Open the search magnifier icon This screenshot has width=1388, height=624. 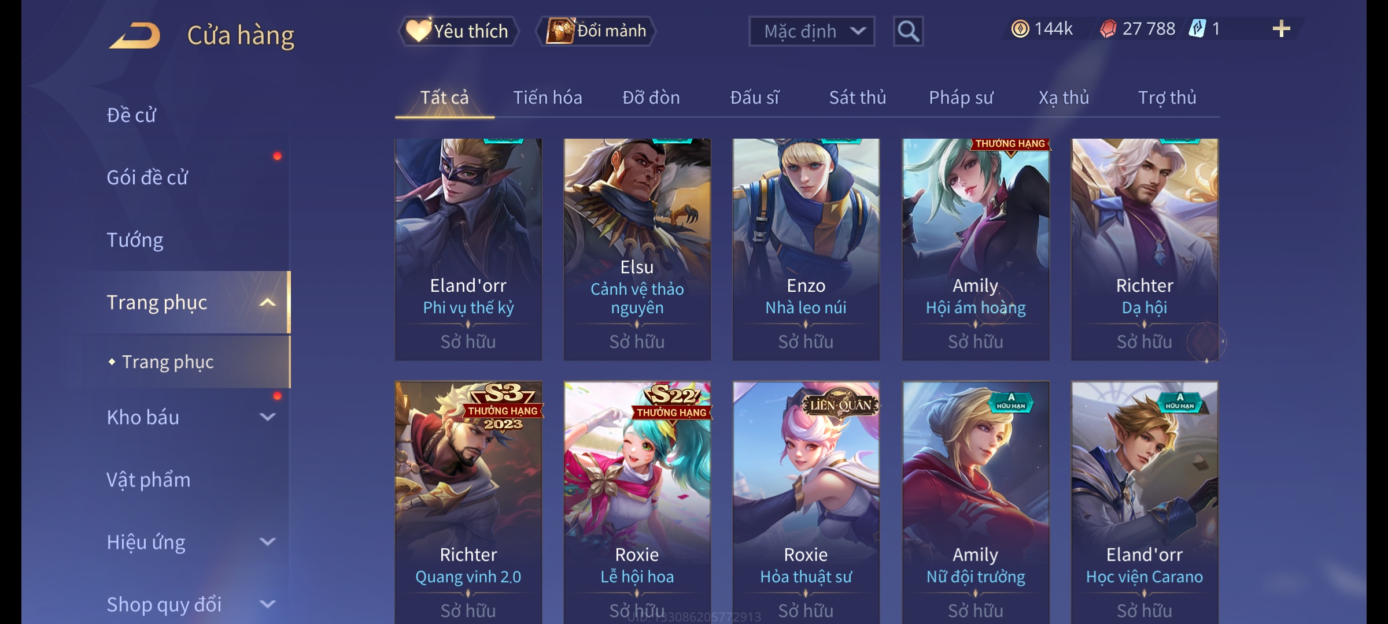coord(908,31)
